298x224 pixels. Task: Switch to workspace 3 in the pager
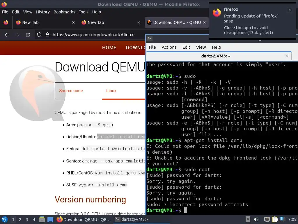[x=27, y=220]
